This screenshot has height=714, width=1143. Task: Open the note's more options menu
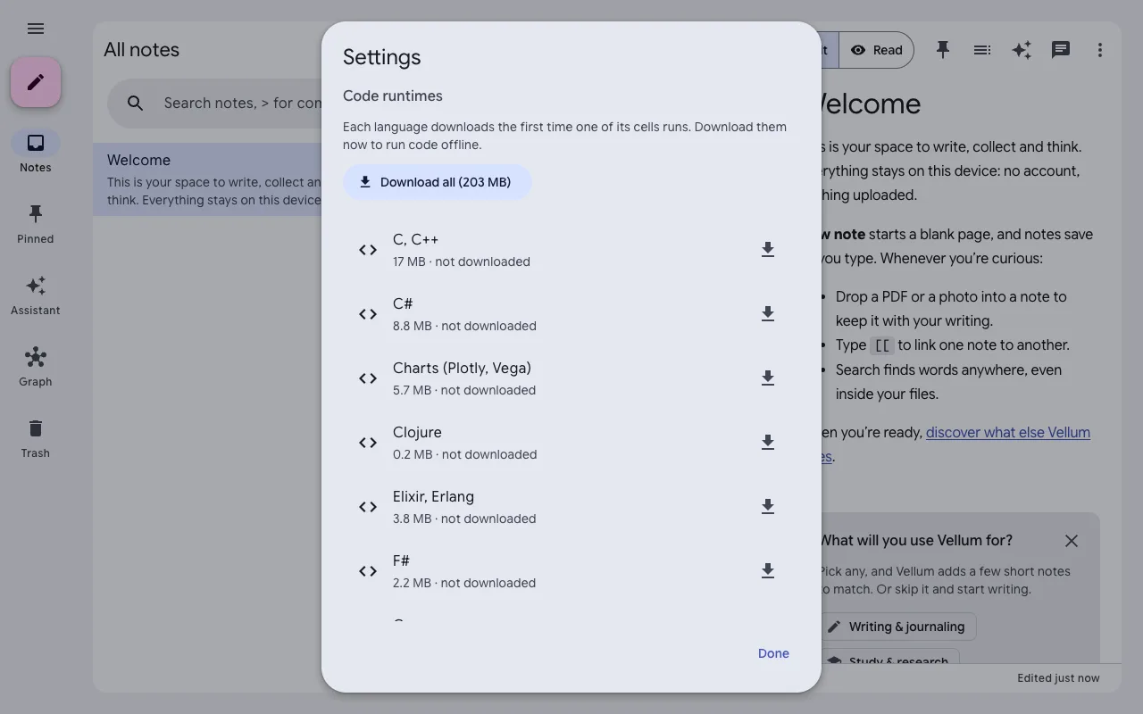(x=1100, y=50)
